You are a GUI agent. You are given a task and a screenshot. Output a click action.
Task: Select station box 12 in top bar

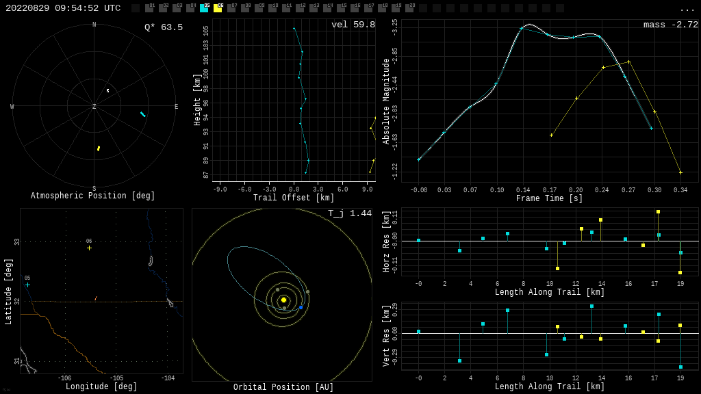point(300,8)
